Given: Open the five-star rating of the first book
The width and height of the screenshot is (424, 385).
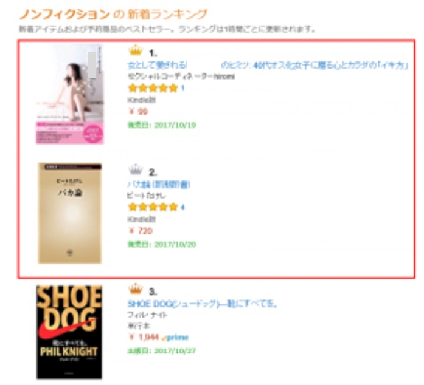Looking at the screenshot, I should pyautogui.click(x=153, y=88).
